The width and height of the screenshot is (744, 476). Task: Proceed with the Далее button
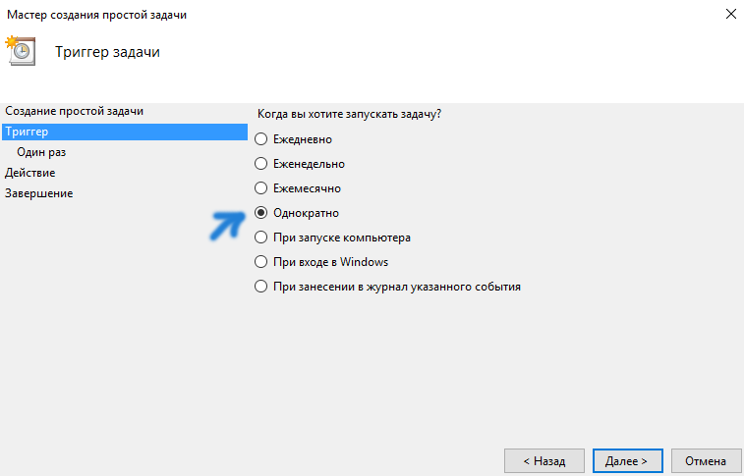(x=627, y=461)
